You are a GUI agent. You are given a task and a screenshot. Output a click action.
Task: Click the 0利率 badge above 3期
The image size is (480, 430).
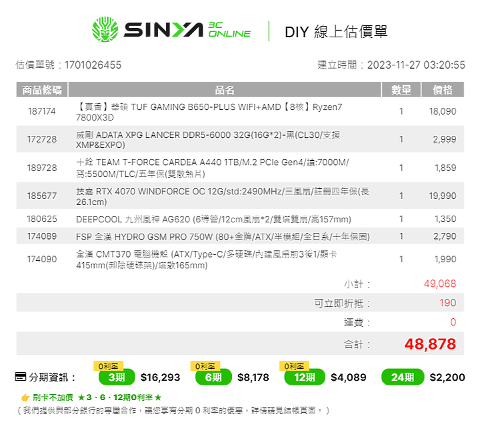coord(109,366)
